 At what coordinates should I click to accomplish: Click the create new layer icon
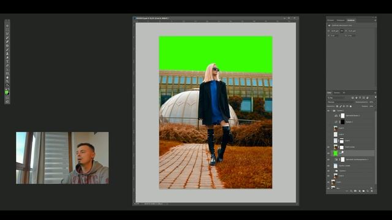coord(367,191)
